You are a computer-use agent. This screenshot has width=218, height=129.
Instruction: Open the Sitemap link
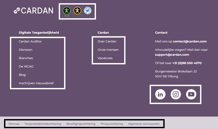click(14, 124)
